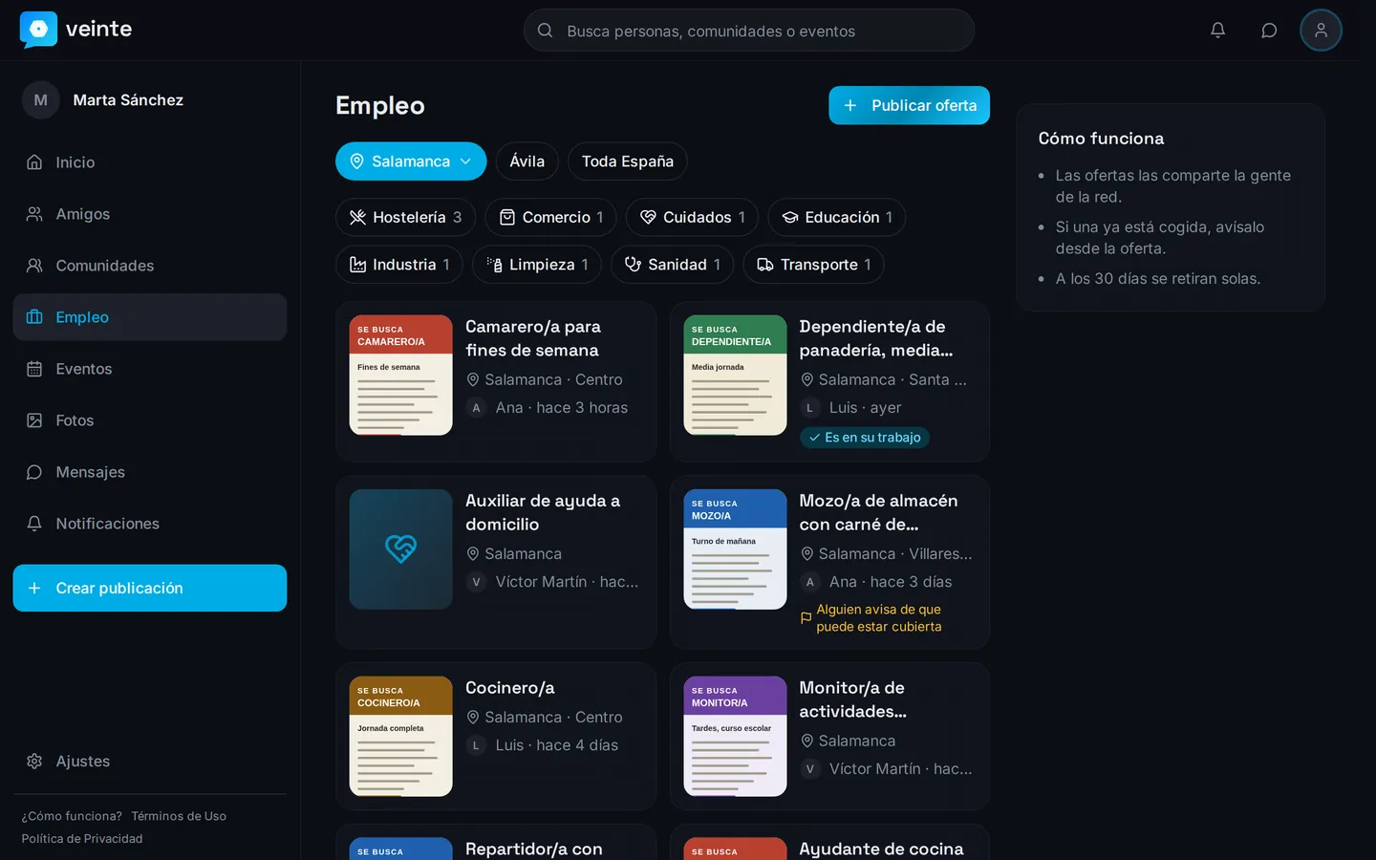Click the veinte logo icon
Image resolution: width=1376 pixels, height=860 pixels.
[38, 30]
